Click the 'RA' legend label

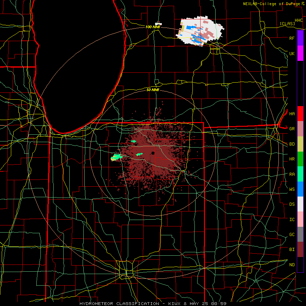pyautogui.click(x=292, y=174)
